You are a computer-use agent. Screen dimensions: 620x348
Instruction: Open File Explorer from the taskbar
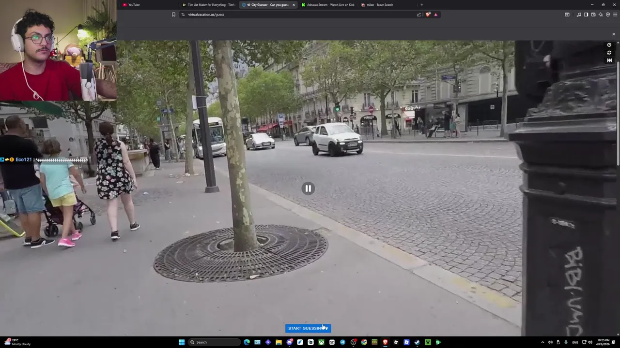[x=279, y=342]
